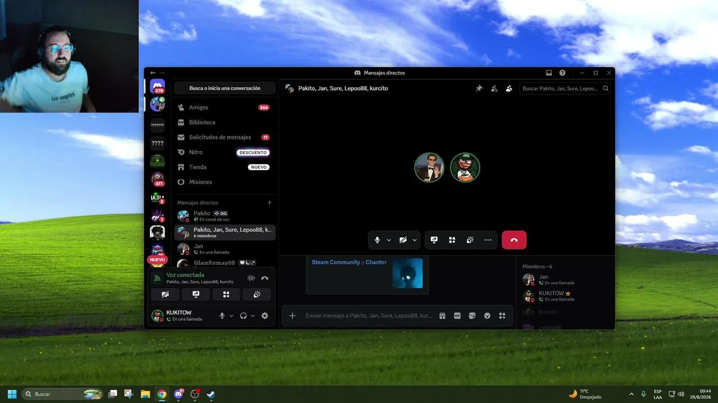Send a gift with the gift icon

point(442,316)
